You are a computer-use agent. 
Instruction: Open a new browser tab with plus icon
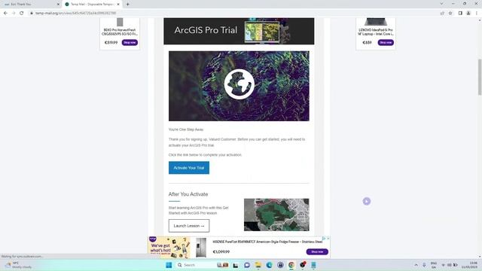pyautogui.click(x=127, y=5)
